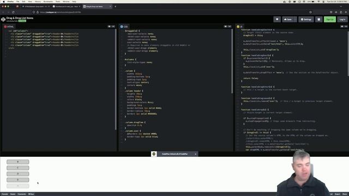Click the Firefox pinned tab icon

click(17, 7)
